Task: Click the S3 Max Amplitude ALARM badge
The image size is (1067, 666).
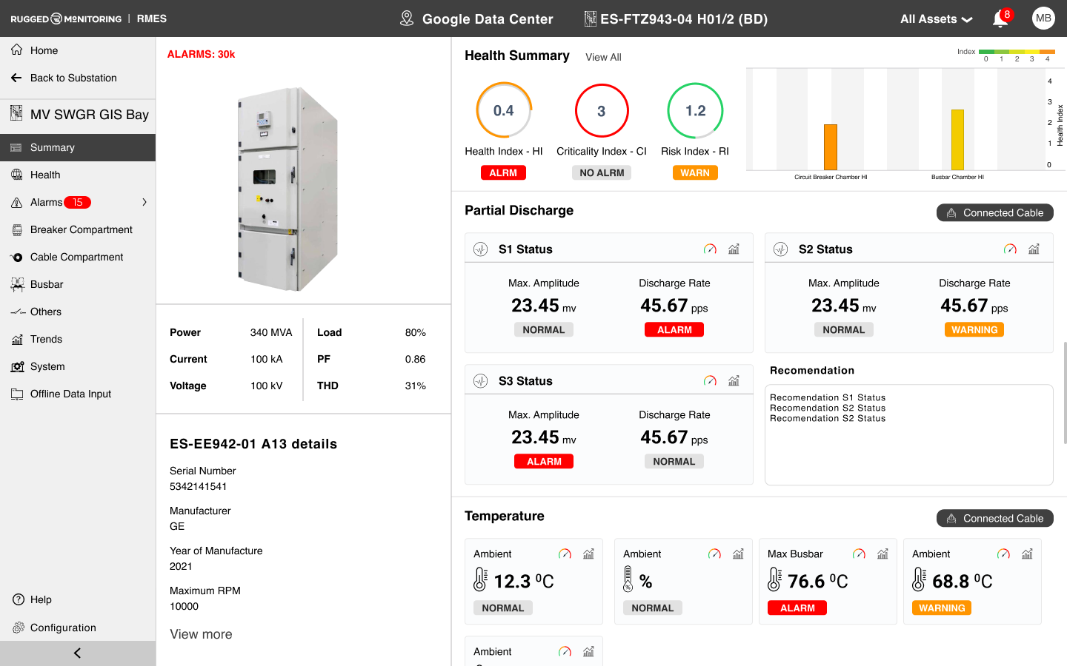Action: click(544, 462)
